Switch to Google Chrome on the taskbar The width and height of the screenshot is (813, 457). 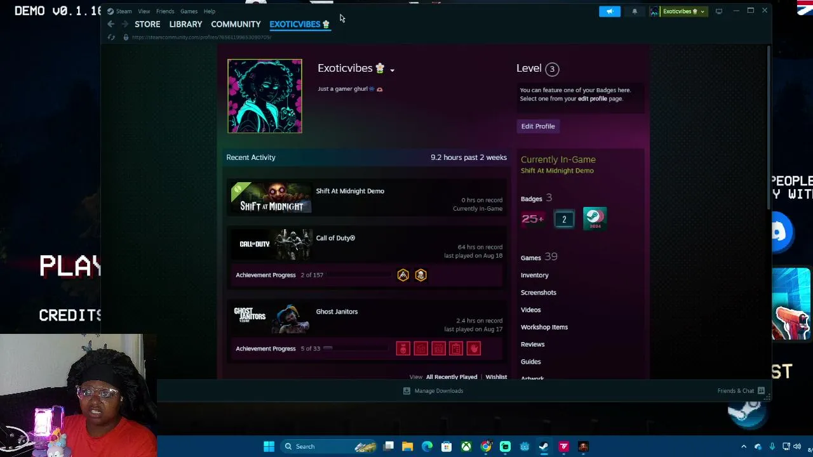click(x=486, y=446)
